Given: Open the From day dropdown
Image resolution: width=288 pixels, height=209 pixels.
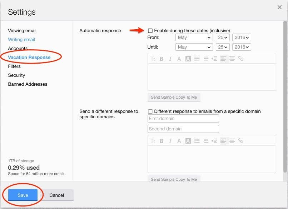Looking at the screenshot, I should coord(223,38).
